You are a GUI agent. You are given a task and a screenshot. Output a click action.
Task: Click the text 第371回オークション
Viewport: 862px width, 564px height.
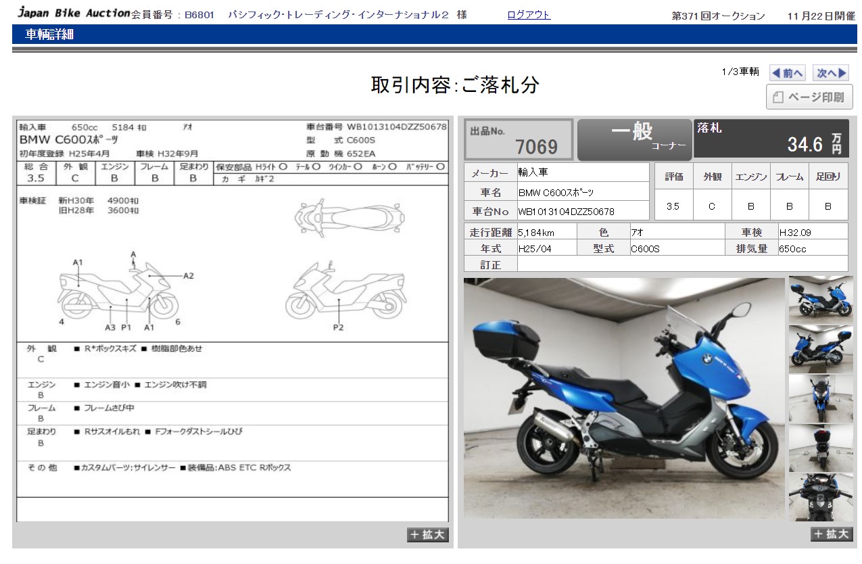(718, 16)
